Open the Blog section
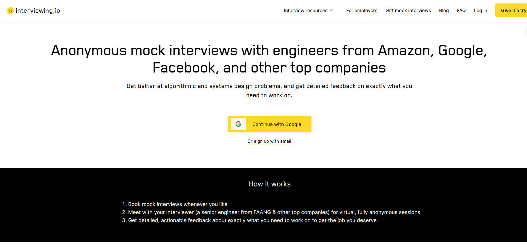This screenshot has width=527, height=250. (444, 10)
